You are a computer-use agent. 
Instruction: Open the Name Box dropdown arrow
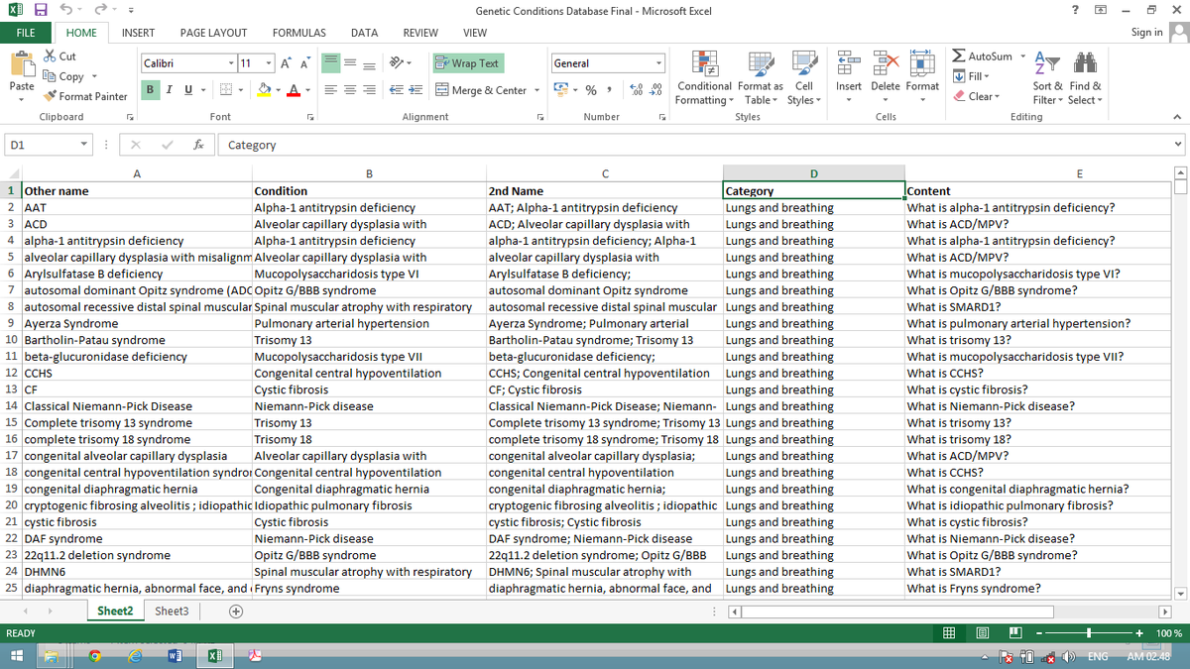(x=84, y=145)
